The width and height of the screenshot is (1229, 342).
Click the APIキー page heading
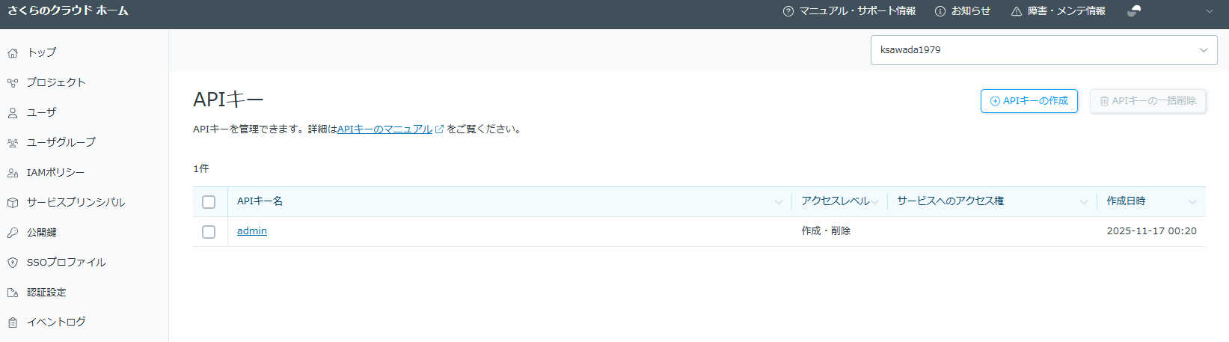[228, 100]
